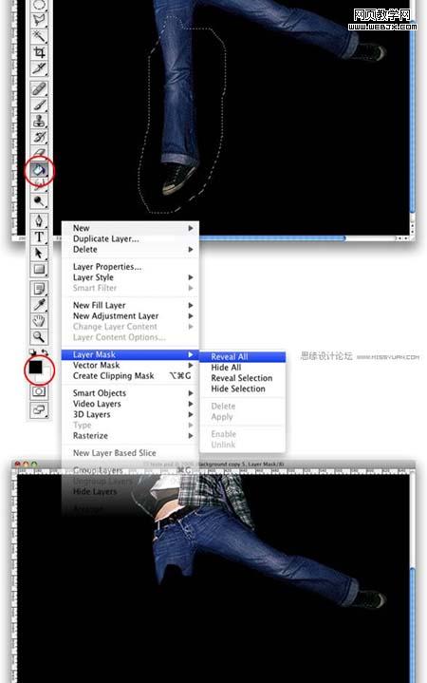Select the Paint Bucket tool
Image resolution: width=427 pixels, height=683 pixels.
39,170
